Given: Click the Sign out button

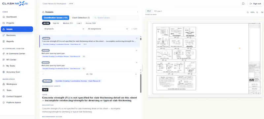Looking at the screenshot, I should (x=255, y=4).
